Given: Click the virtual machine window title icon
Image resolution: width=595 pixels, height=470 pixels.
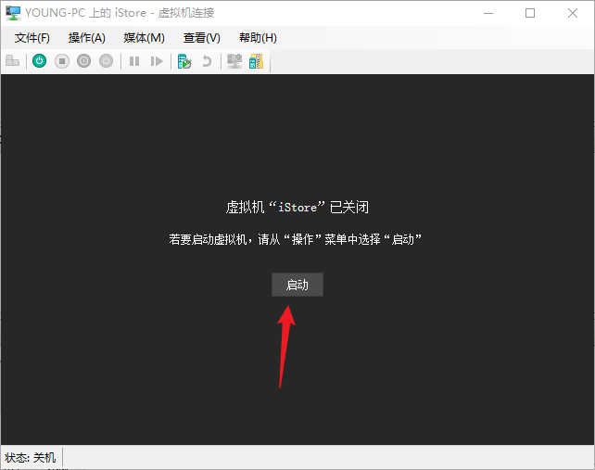Looking at the screenshot, I should 13,13.
